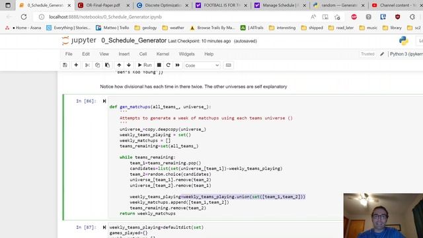Reload the page in browser
Screen dimensions: 423x238
tap(24, 17)
